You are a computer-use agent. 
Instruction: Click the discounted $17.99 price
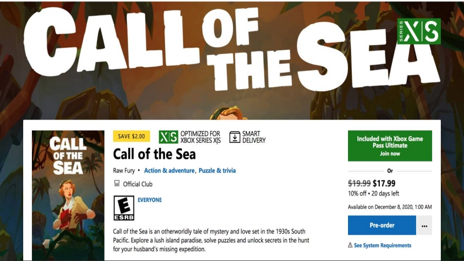pos(384,183)
